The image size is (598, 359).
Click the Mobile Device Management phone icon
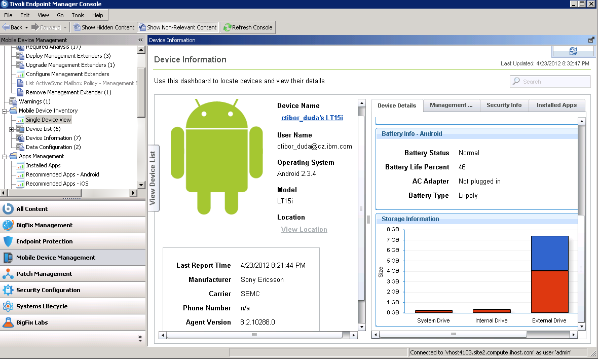click(x=8, y=258)
